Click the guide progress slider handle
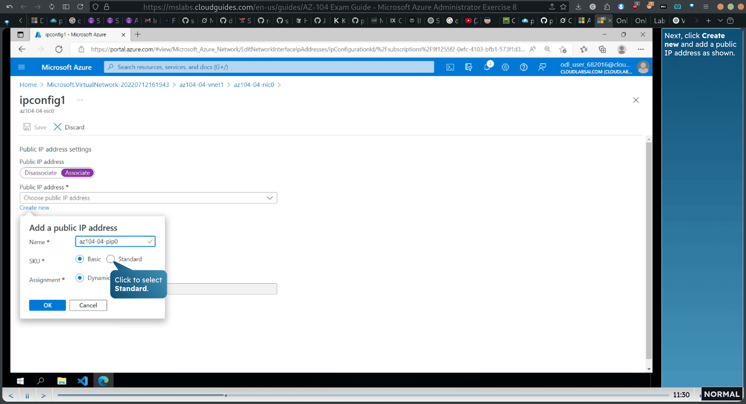This screenshot has height=404, width=746. click(226, 395)
